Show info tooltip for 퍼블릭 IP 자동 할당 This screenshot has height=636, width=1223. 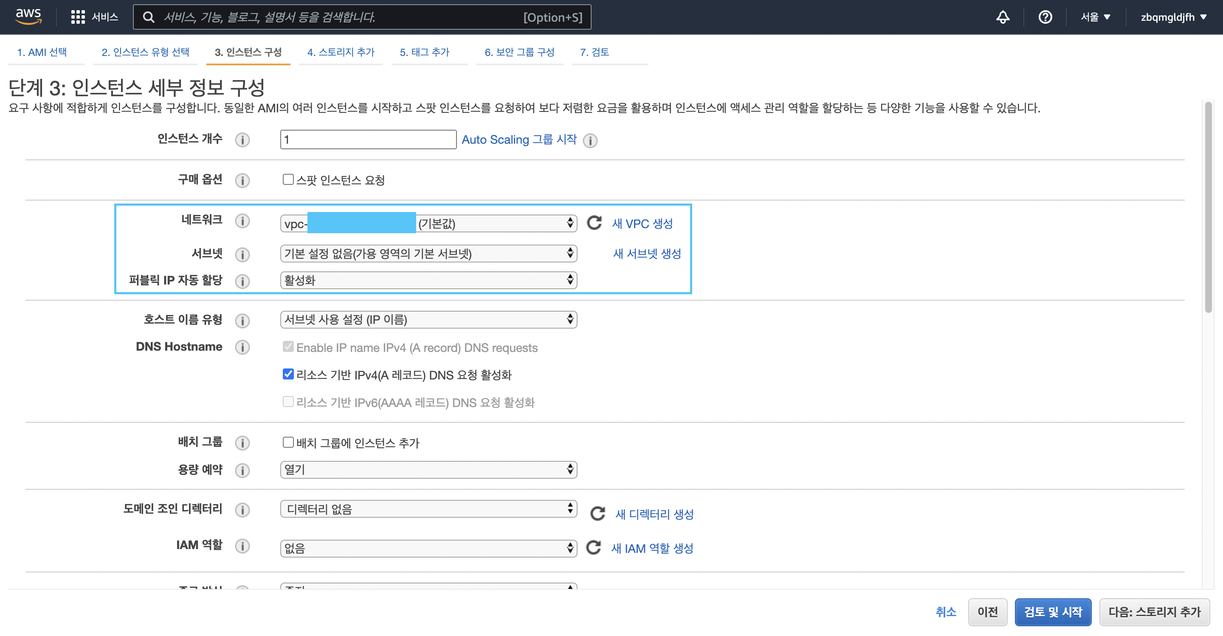tap(242, 281)
